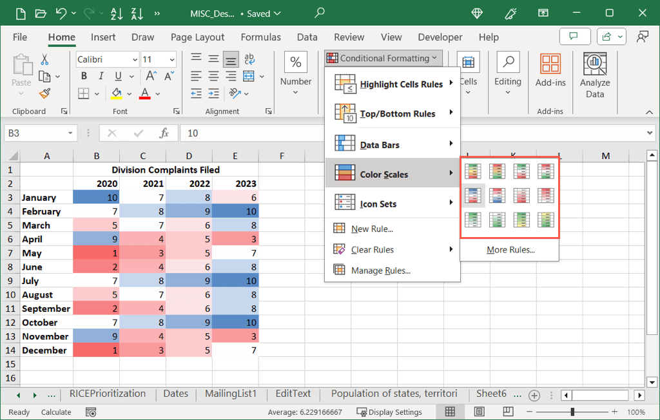This screenshot has height=420, width=660.
Task: Open the Orientation text rotation icon
Action: click(235, 93)
